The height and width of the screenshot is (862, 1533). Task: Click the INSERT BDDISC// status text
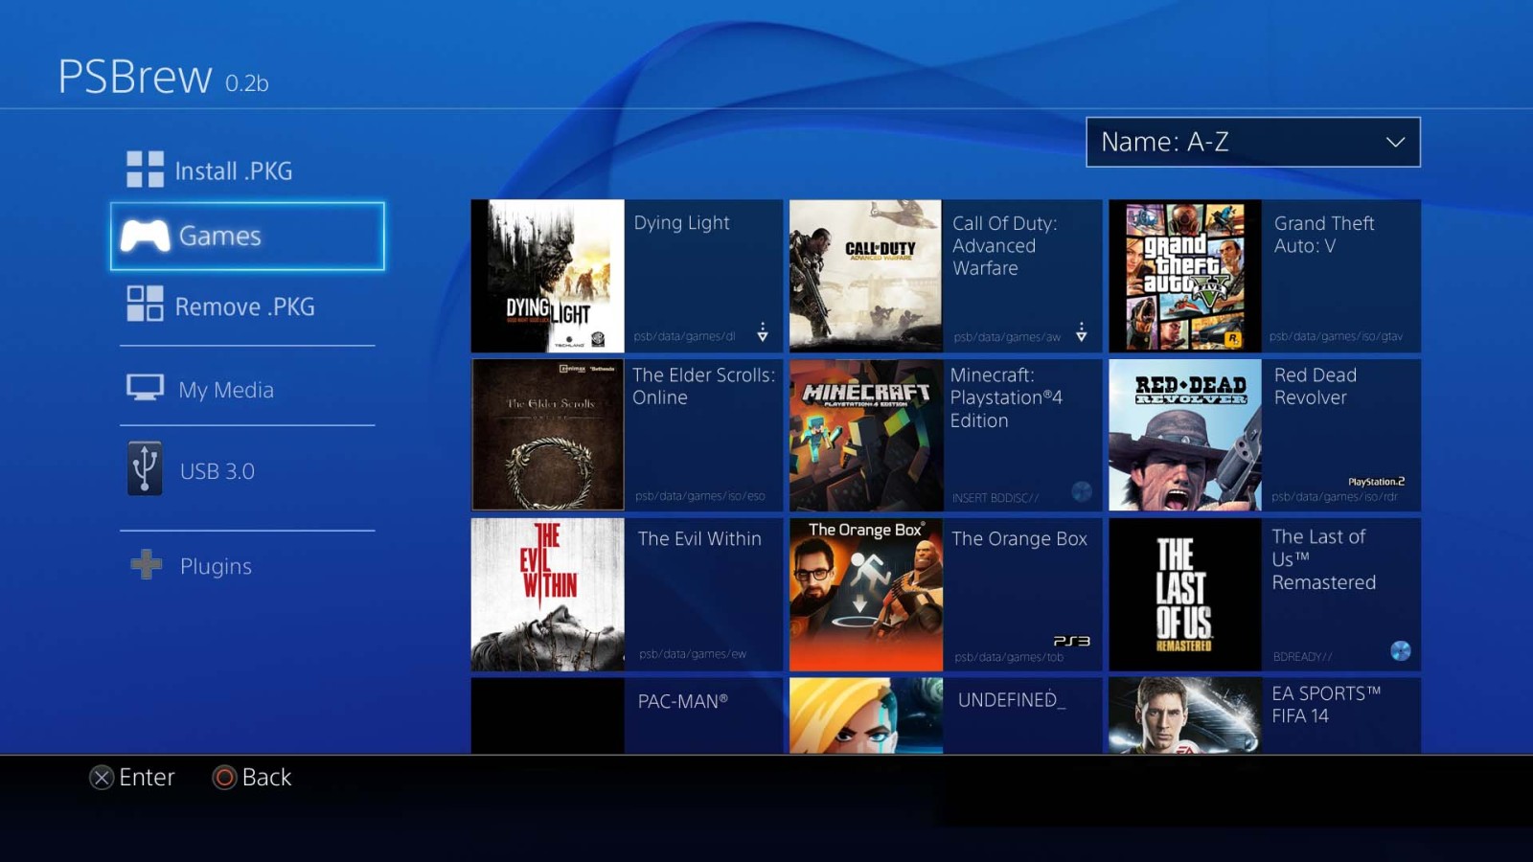coord(995,497)
